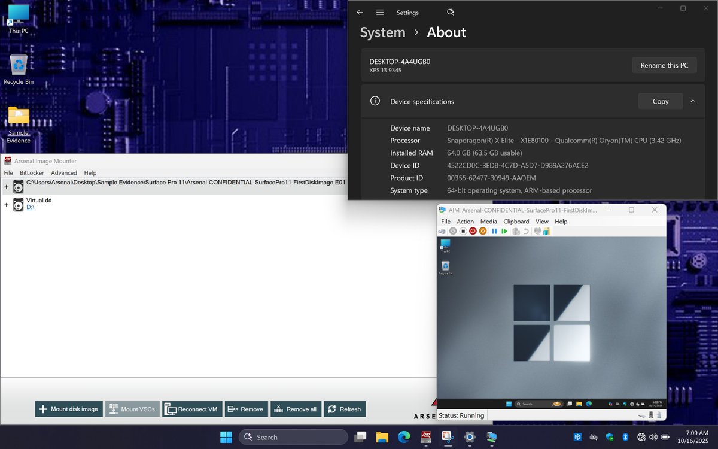Open Clipboard menu in VM window
The width and height of the screenshot is (718, 449).
tap(516, 222)
